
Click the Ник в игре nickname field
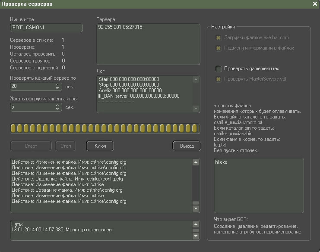(46, 28)
